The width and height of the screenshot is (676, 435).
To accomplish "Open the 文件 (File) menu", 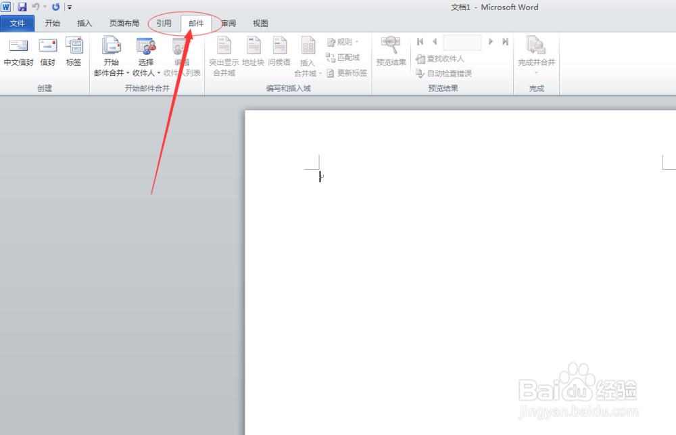I will [18, 23].
